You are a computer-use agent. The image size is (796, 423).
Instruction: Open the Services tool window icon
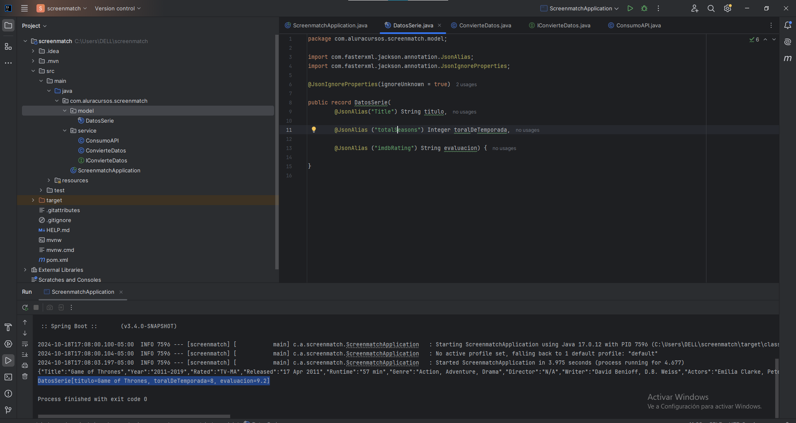coord(8,344)
